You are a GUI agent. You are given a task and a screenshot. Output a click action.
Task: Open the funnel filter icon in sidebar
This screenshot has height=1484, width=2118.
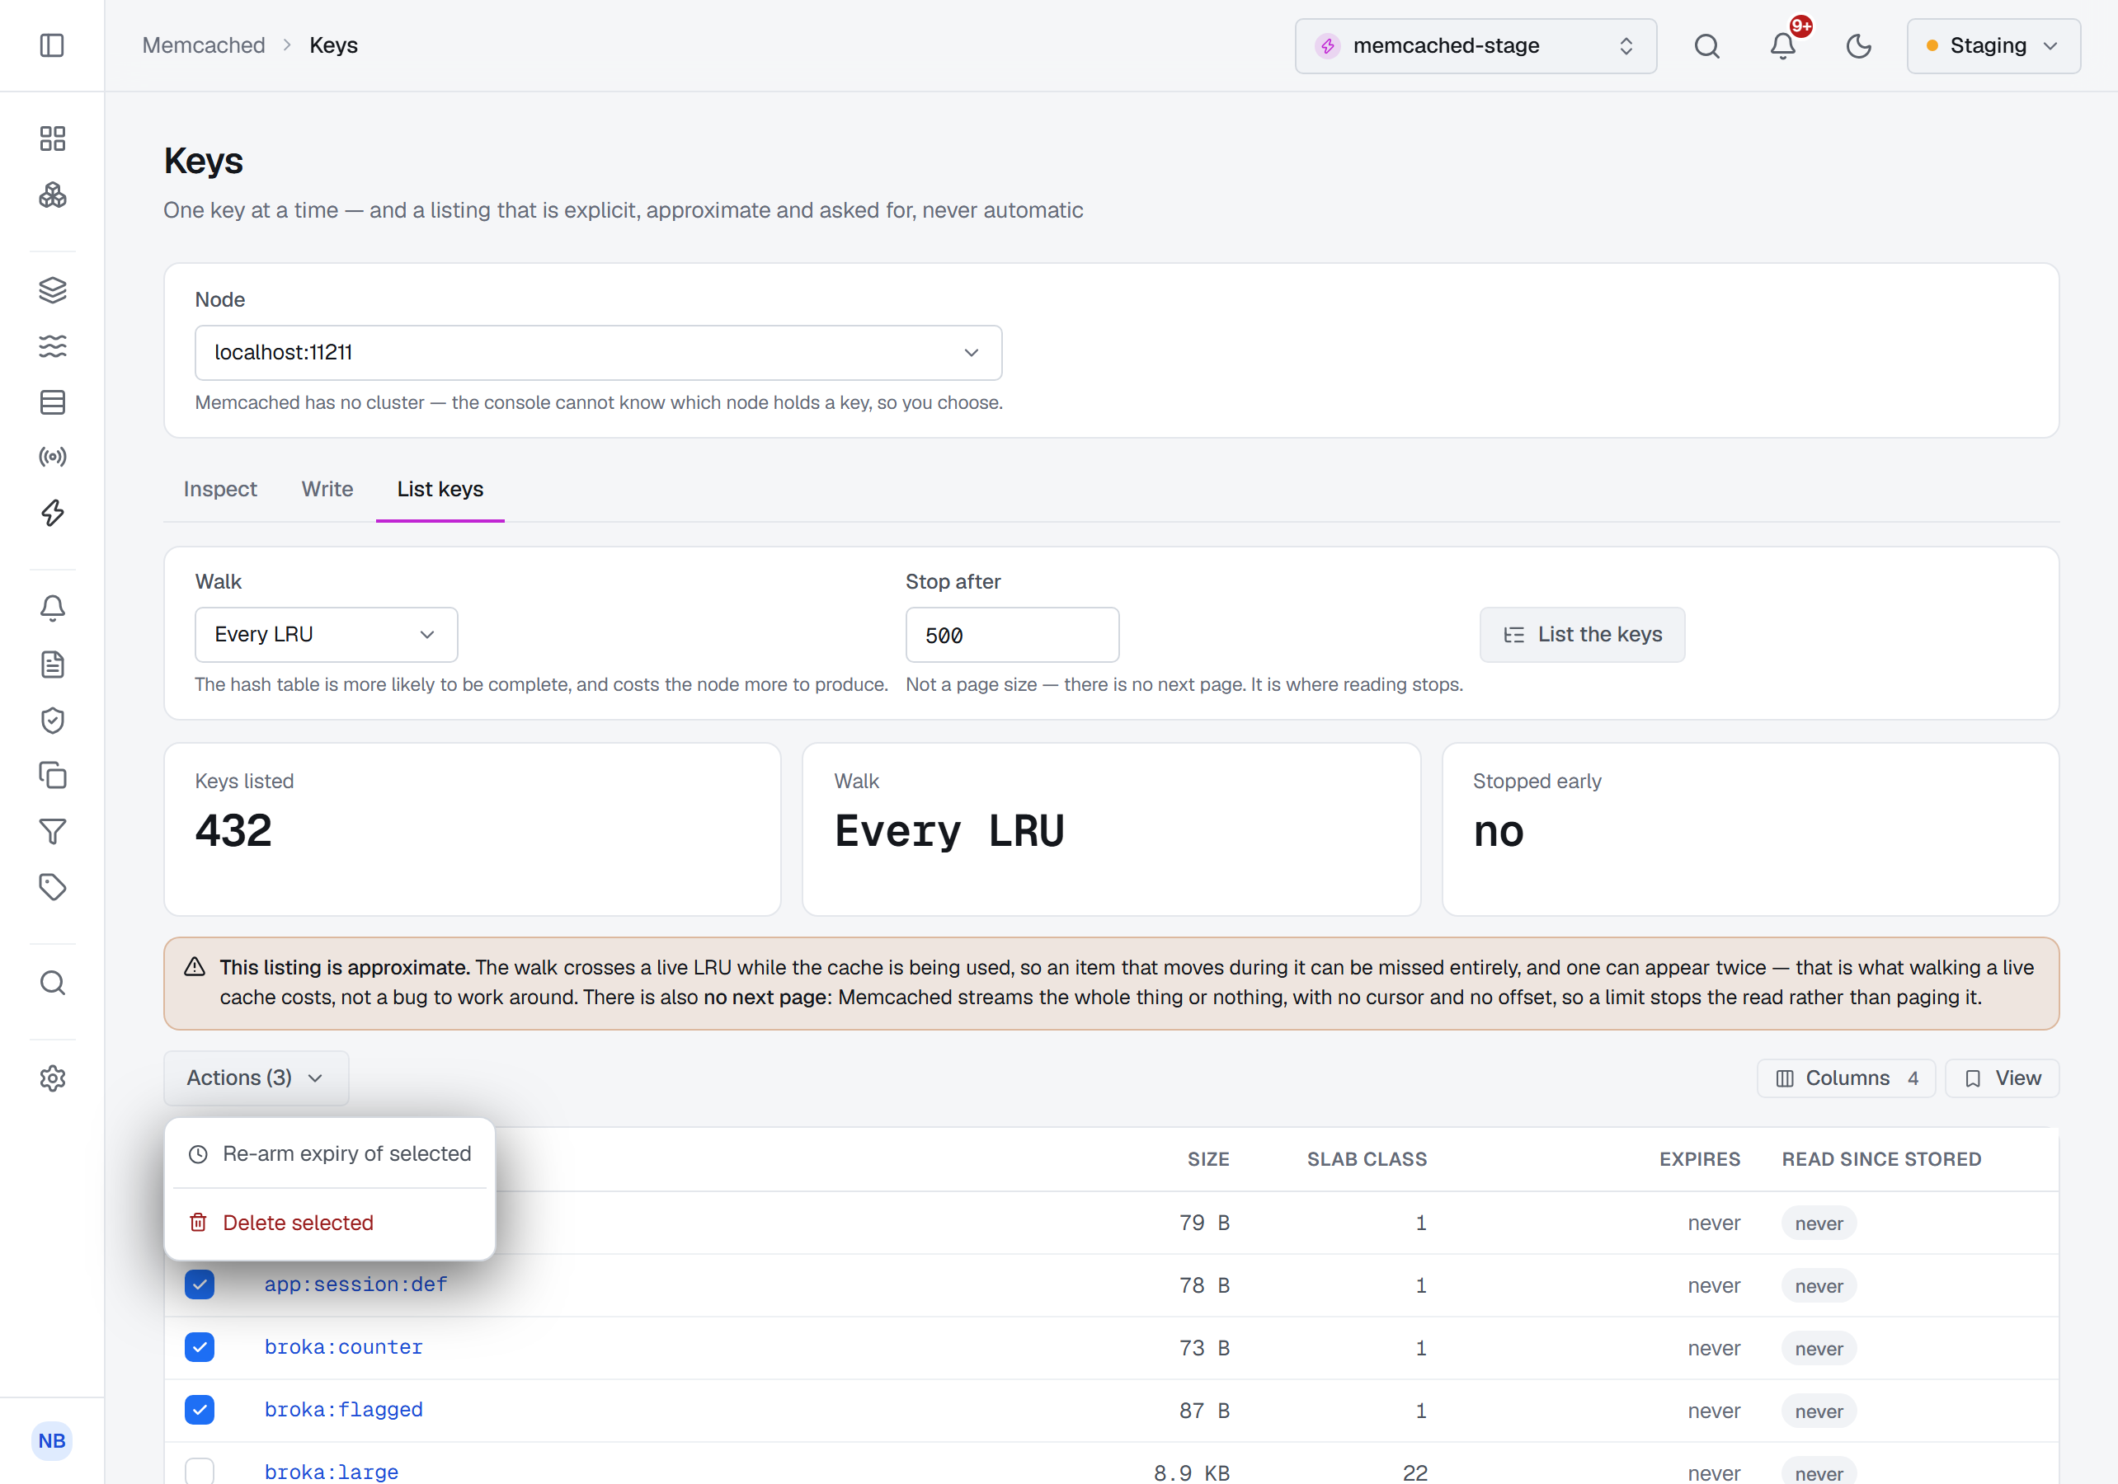pos(53,831)
